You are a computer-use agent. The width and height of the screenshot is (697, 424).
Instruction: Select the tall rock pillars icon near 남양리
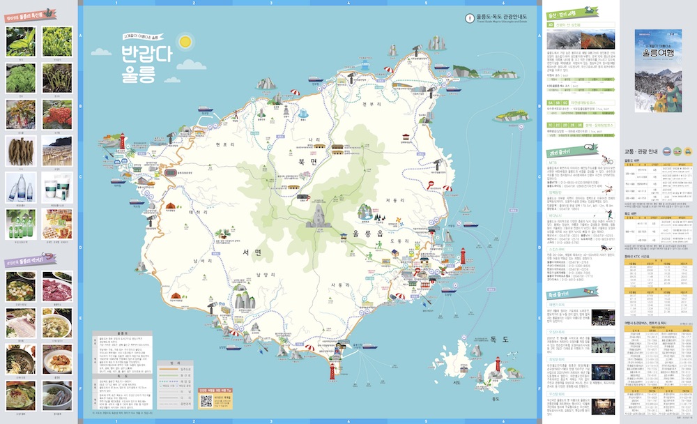(x=244, y=299)
